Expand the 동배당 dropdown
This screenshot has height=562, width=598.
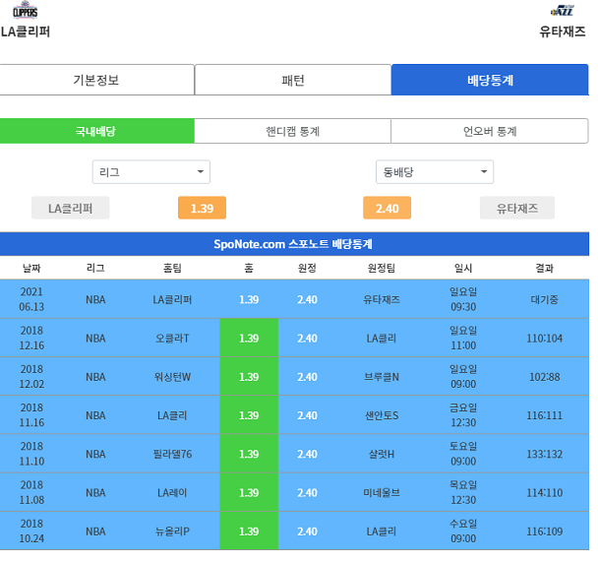tap(434, 172)
